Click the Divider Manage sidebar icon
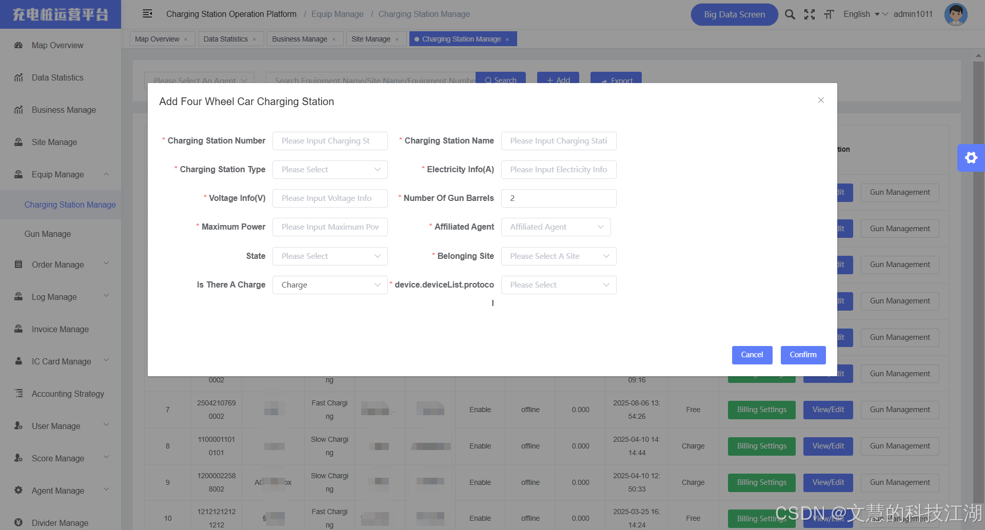985x530 pixels. pos(18,523)
